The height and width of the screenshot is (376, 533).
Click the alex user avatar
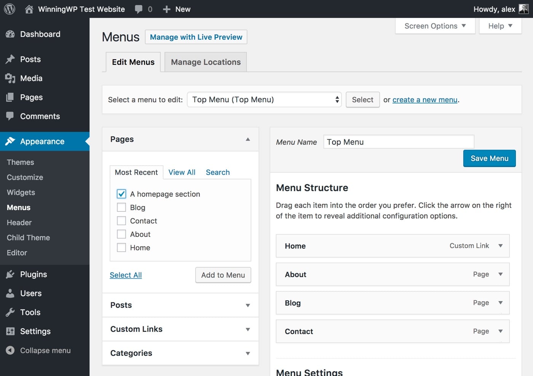(x=524, y=9)
